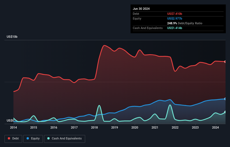
Task: Click the Jun 30 2024 tooltip date
Action: pos(141,9)
